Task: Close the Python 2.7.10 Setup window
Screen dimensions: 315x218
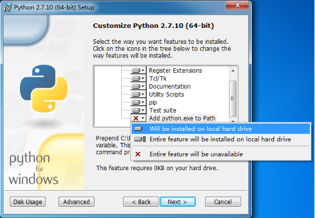Action: [238, 5]
